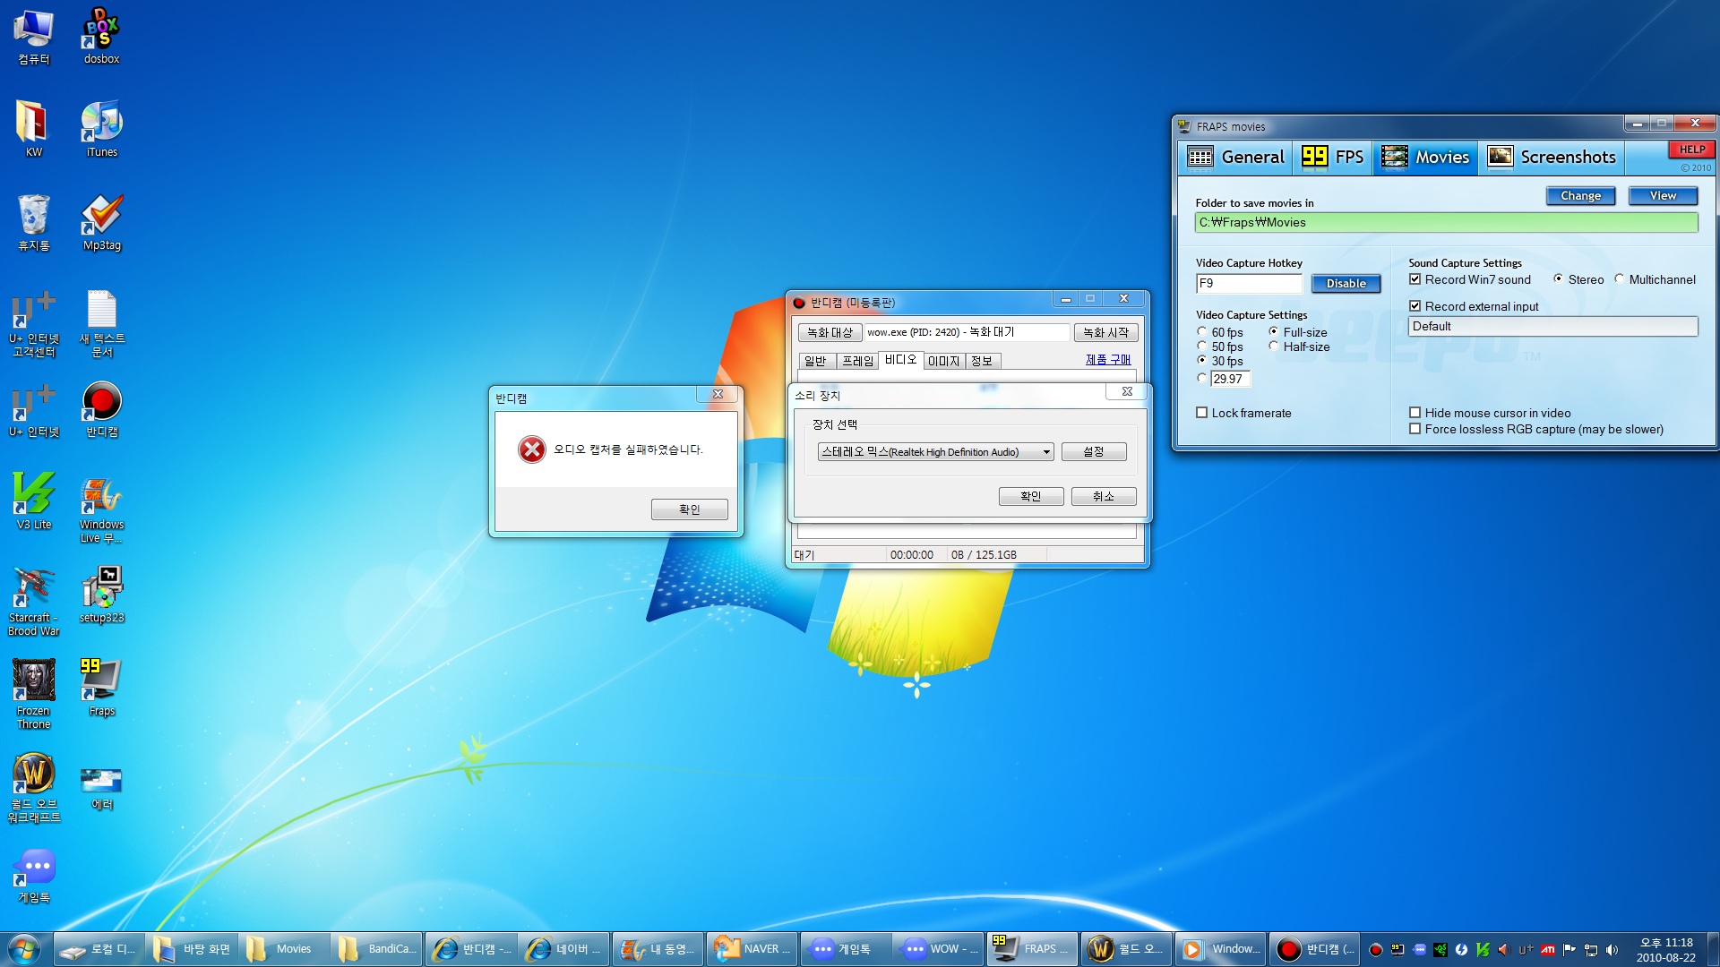Click 설정 button in 소리 장치 dialog
The width and height of the screenshot is (1720, 967).
pos(1094,452)
